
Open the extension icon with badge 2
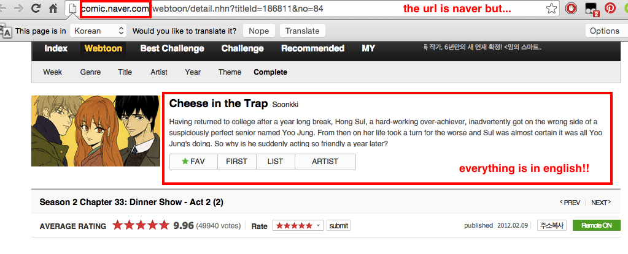click(x=591, y=9)
